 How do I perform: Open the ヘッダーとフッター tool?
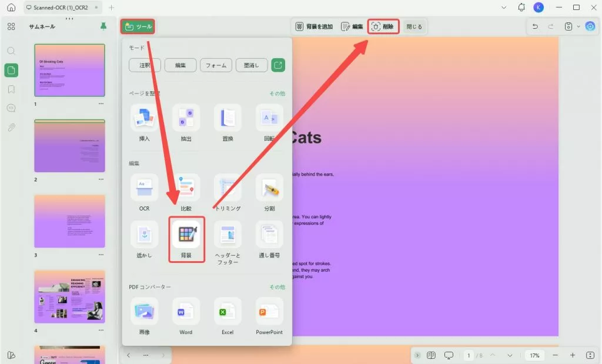click(228, 243)
